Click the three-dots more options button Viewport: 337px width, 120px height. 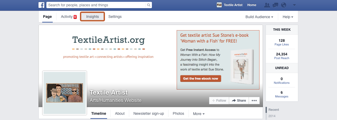(x=254, y=101)
